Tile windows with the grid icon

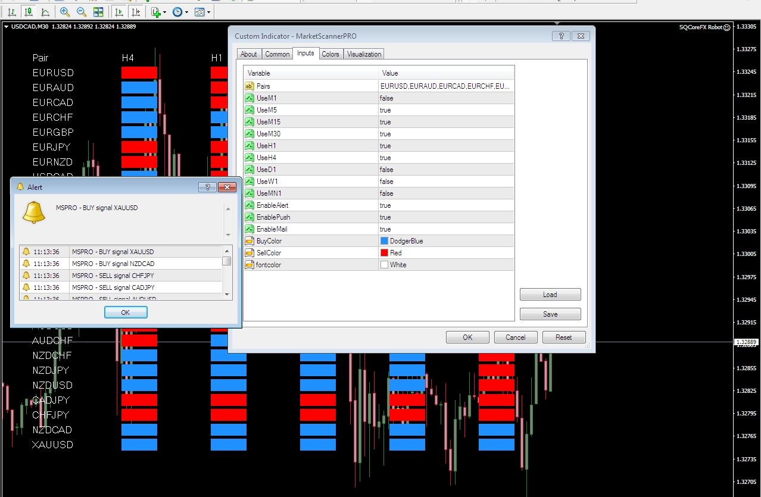point(98,12)
